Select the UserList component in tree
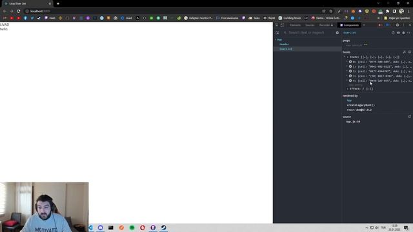The image size is (413, 232). tap(285, 49)
